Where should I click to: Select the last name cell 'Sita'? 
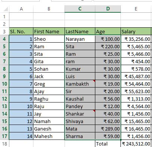(80, 46)
